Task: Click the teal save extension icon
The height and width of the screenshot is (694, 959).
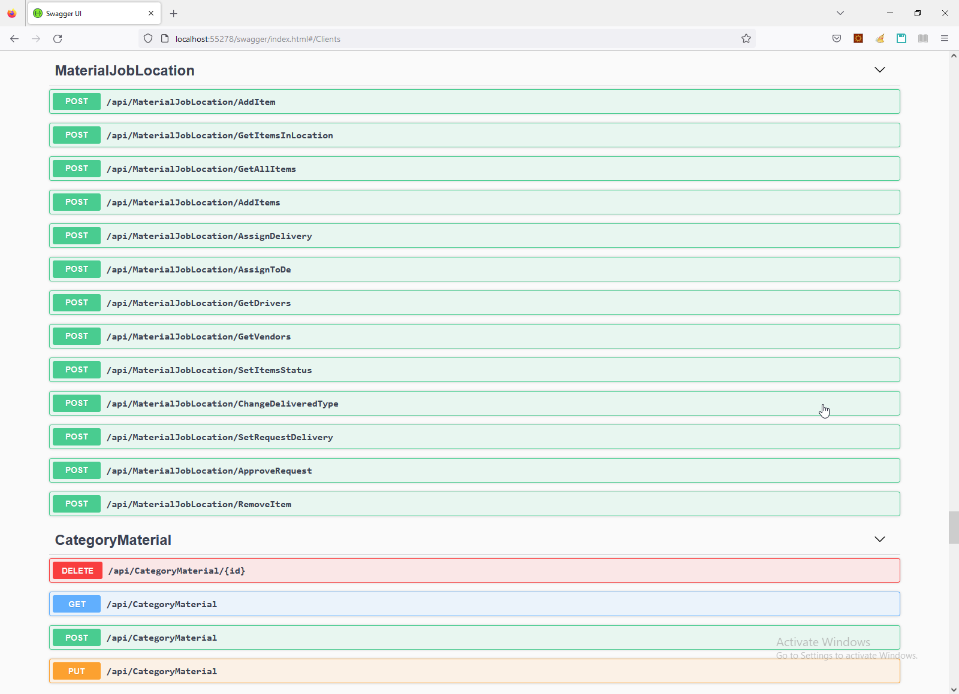Action: click(x=901, y=38)
